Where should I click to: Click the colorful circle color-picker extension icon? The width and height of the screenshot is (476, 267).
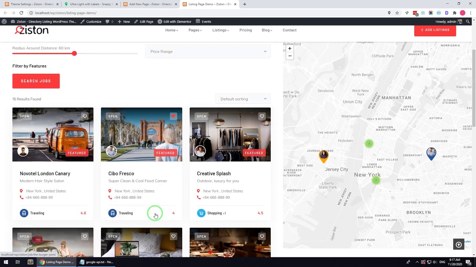[431, 13]
